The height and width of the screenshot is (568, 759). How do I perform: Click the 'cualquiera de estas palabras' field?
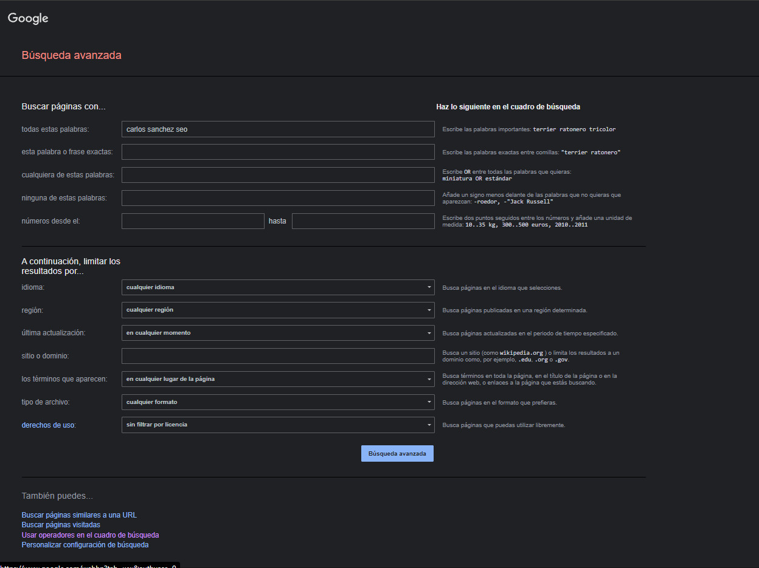coord(278,175)
